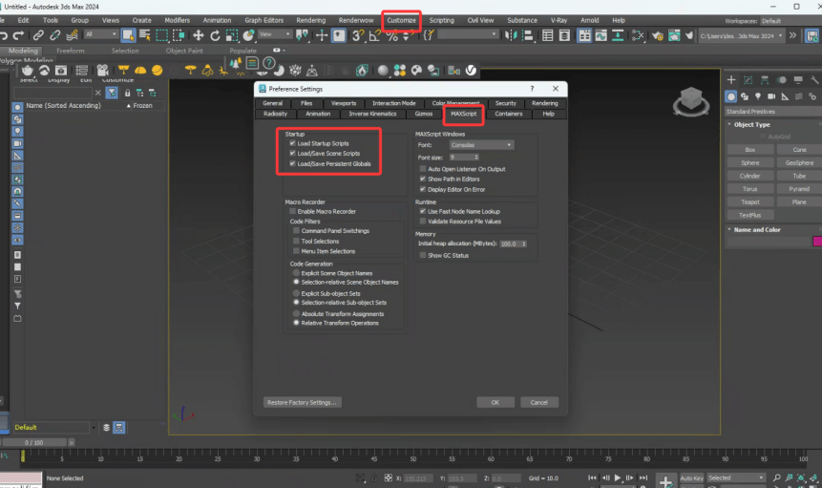822x488 pixels.
Task: Enable Macro Recorder checkbox
Action: tap(292, 211)
